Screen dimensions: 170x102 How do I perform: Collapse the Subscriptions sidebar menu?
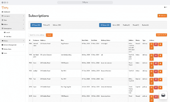[x=13, y=28]
